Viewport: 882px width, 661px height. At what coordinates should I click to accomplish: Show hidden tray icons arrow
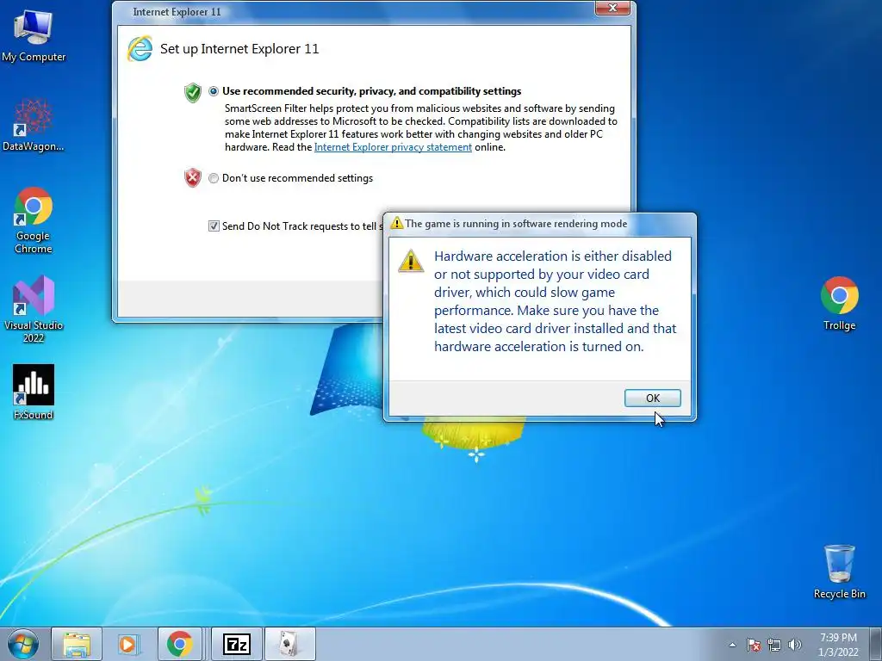click(732, 645)
